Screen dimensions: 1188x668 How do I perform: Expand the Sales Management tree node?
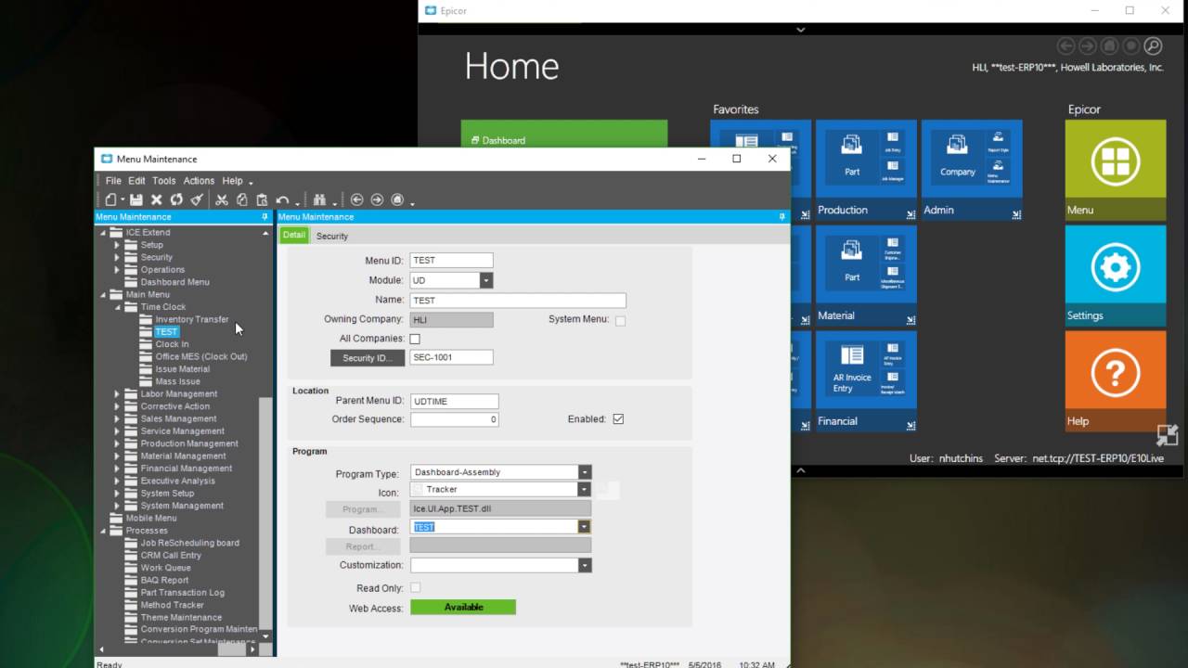tap(118, 419)
